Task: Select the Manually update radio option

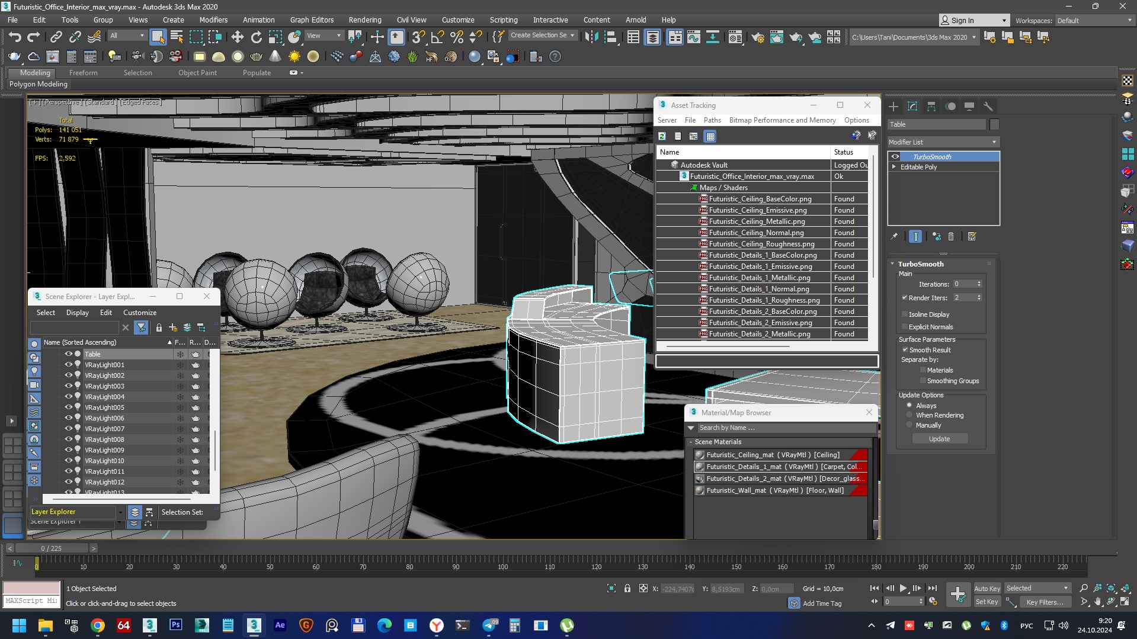Action: pos(909,425)
